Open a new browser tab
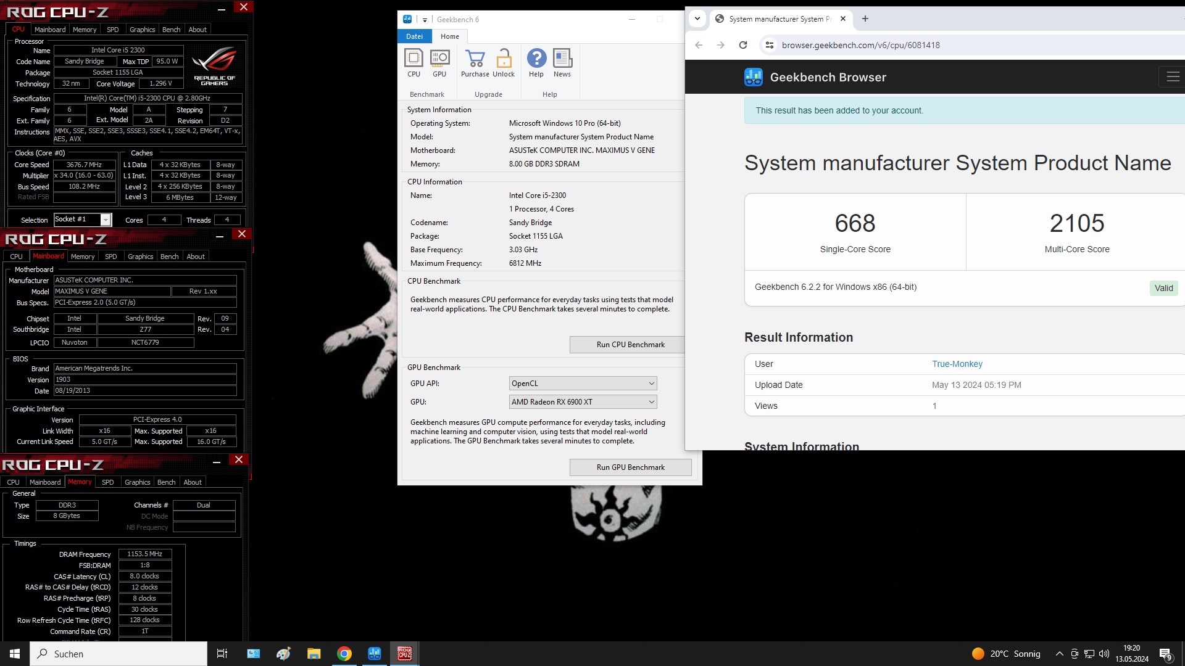Screen dimensions: 1185x666 coord(865,18)
